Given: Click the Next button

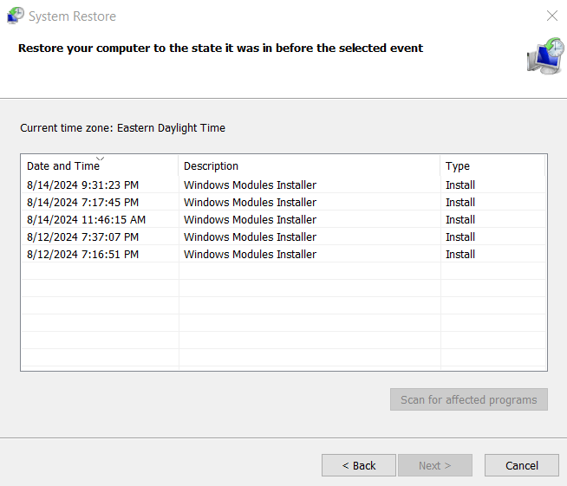Looking at the screenshot, I should (x=435, y=465).
